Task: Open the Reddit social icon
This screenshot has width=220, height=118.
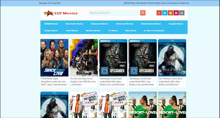Action: 170,13
